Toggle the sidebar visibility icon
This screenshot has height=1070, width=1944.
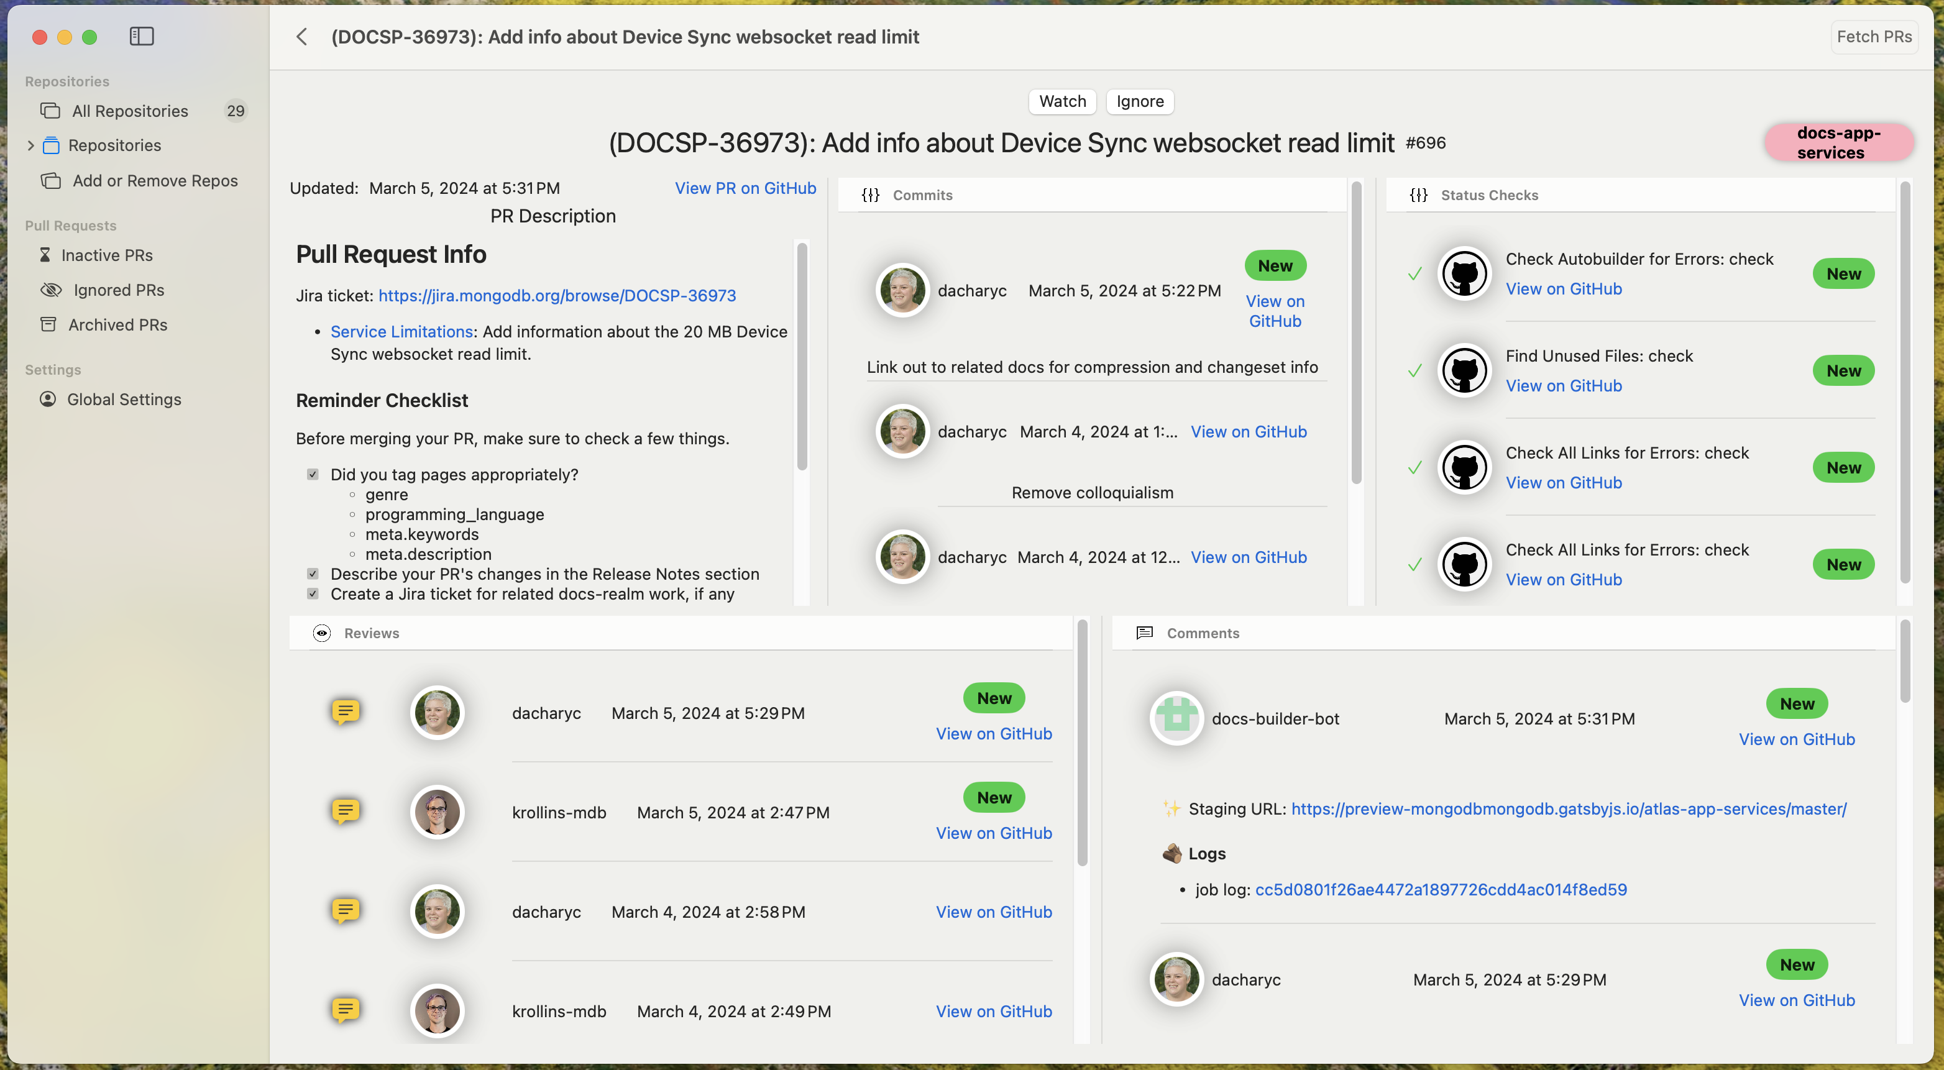coord(142,36)
